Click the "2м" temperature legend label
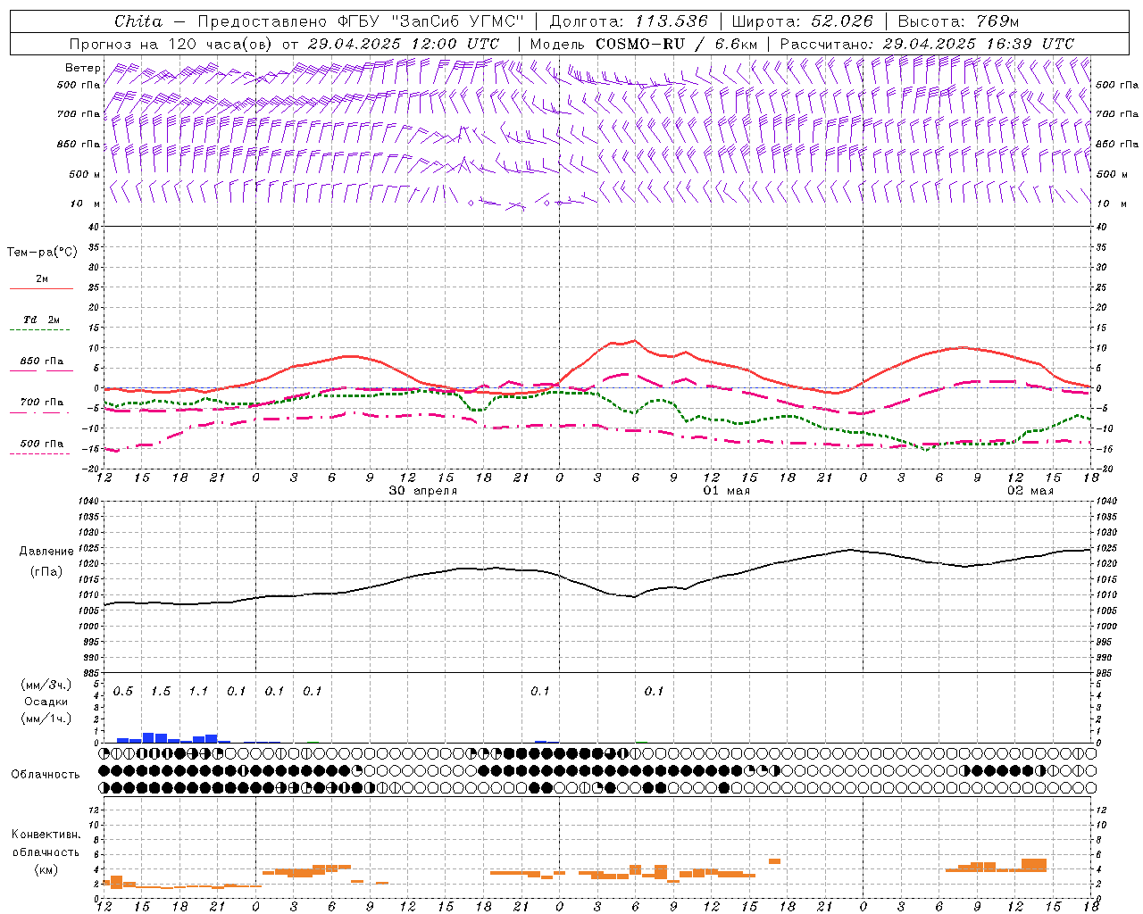The height and width of the screenshot is (914, 1143). [x=42, y=278]
